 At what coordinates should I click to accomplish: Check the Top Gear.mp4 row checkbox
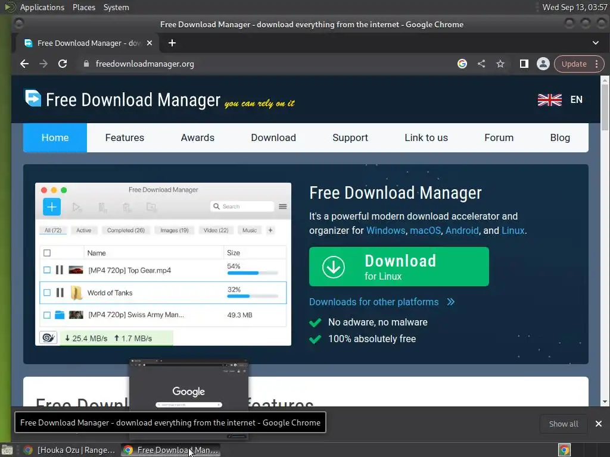[47, 270]
